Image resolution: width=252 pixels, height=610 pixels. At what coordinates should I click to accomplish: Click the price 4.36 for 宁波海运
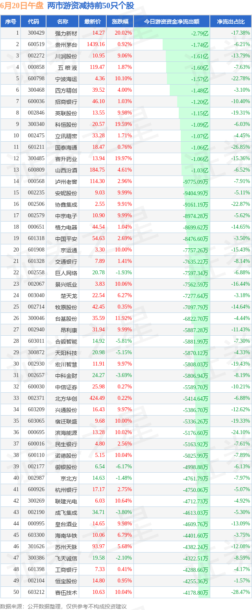[x=100, y=79]
